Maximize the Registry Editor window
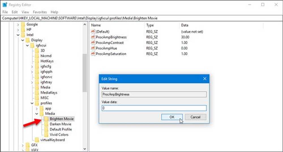Image resolution: width=283 pixels, height=152 pixels. pos(263,5)
